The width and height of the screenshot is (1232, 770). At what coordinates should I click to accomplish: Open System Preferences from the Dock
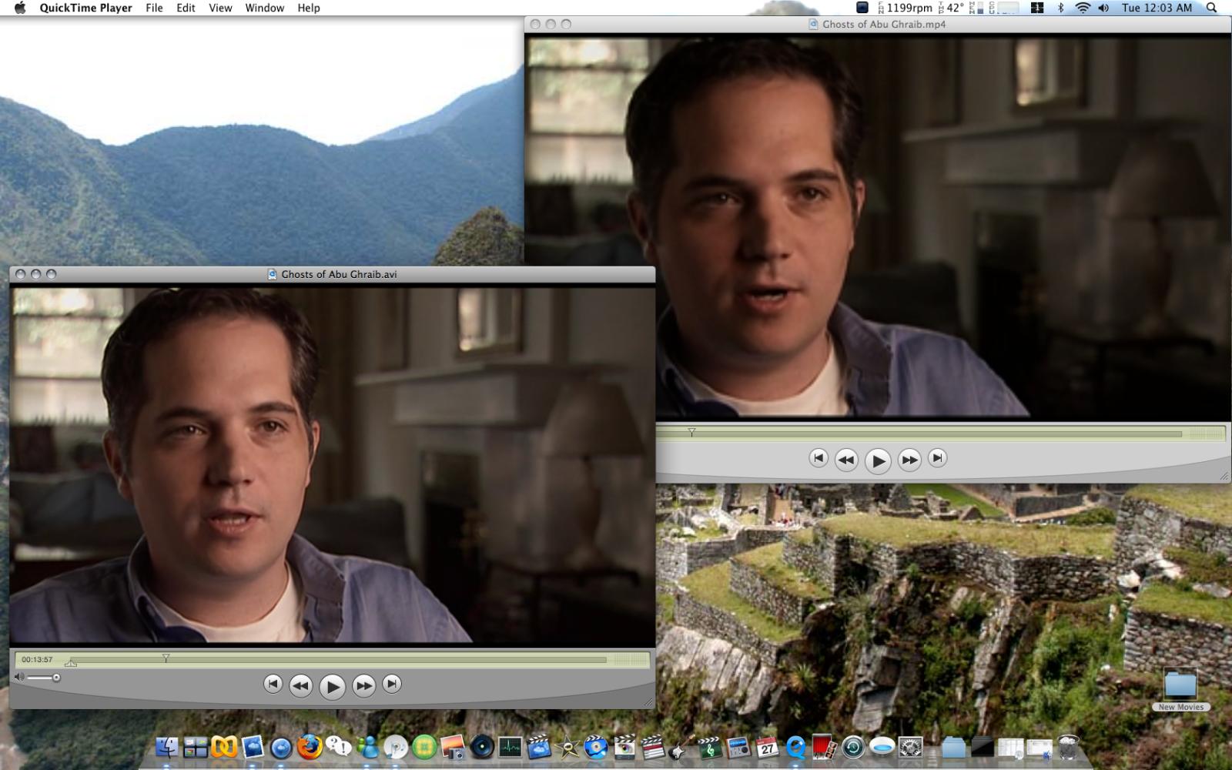coord(911,746)
